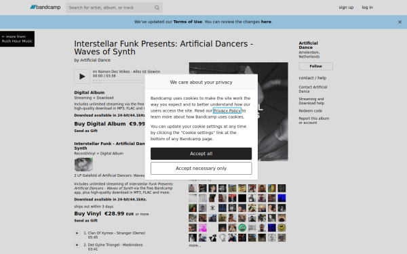Open the sign up link
The height and width of the screenshot is (254, 407).
point(346,7)
